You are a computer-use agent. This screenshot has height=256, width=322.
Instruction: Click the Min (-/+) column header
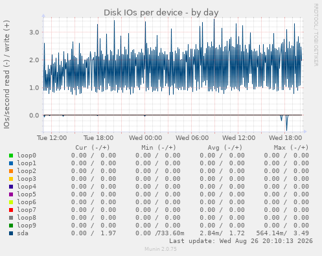tap(159, 148)
